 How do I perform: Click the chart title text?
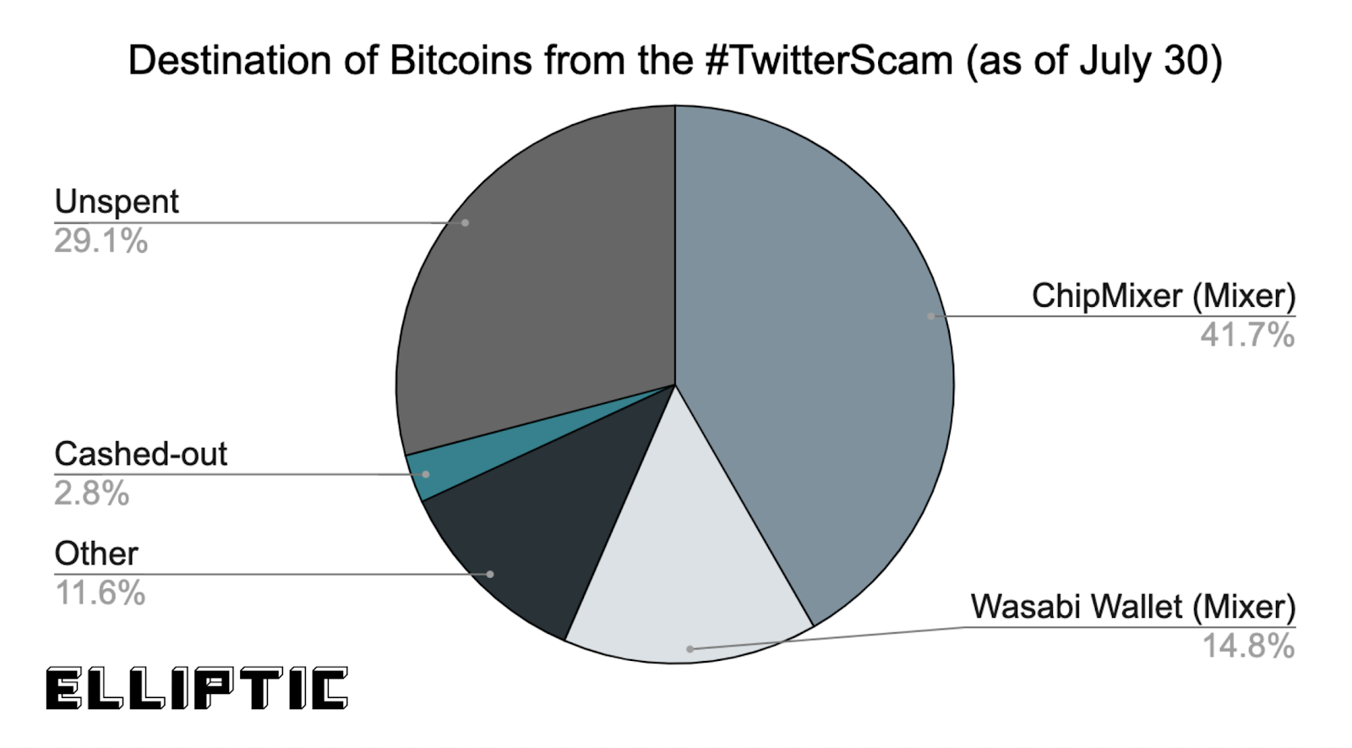675,60
